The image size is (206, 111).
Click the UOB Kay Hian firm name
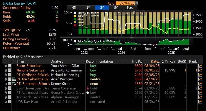click(27, 102)
